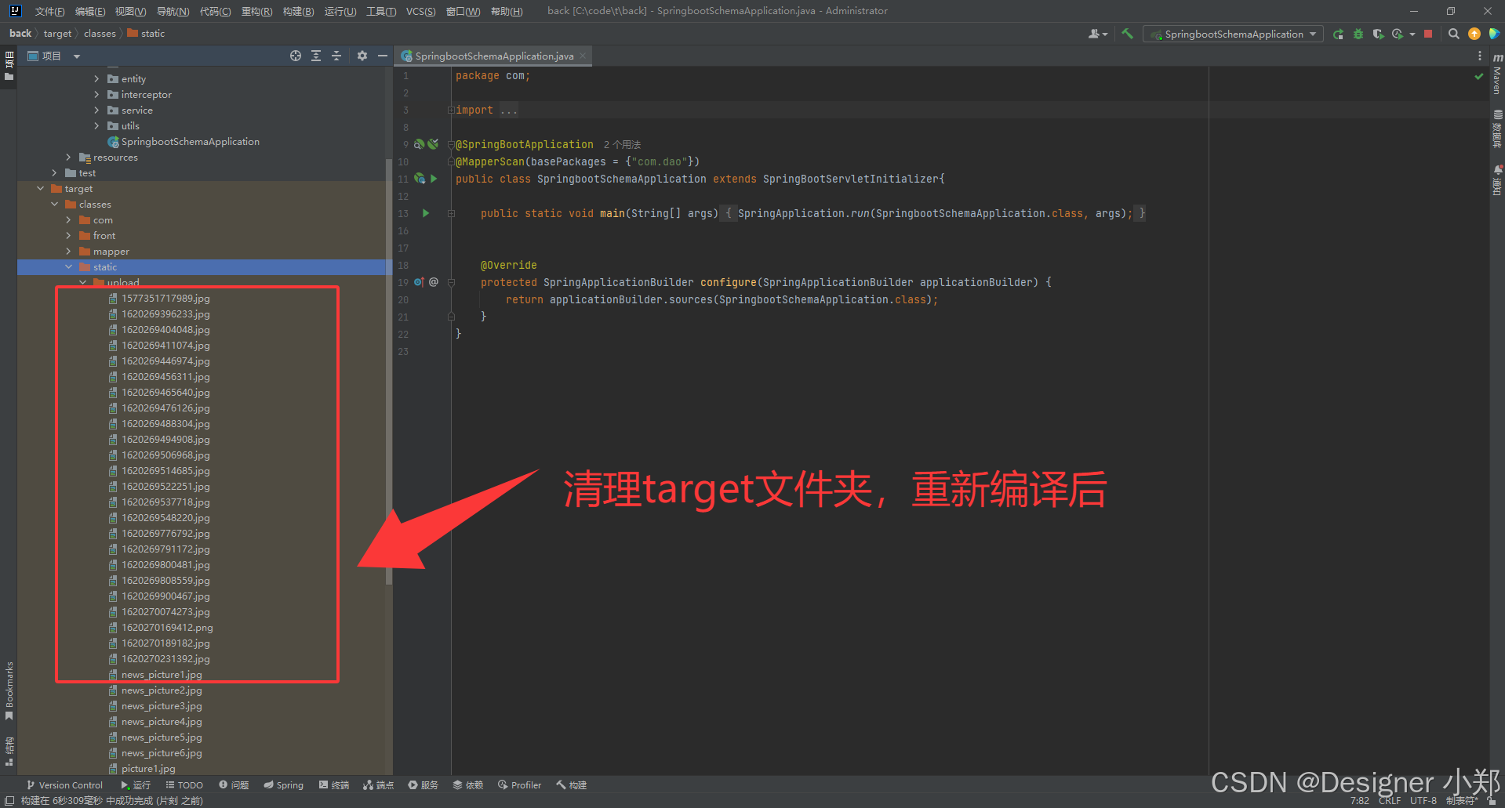The height and width of the screenshot is (808, 1505).
Task: Select news_picture3.jpg in the tree
Action: 162,706
